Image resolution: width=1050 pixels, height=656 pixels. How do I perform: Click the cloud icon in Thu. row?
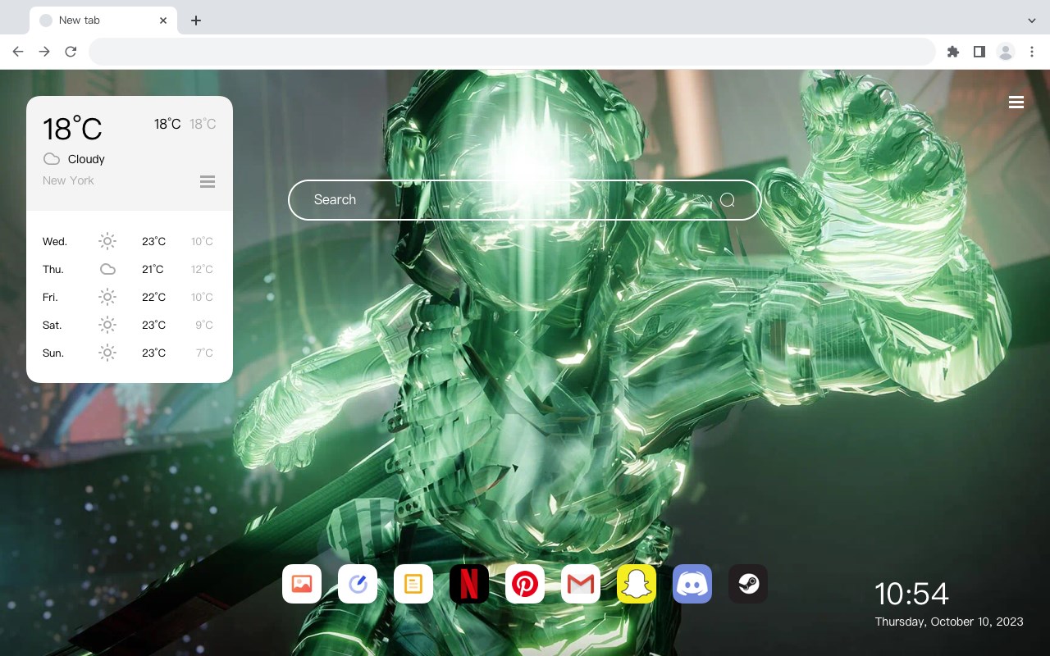(x=107, y=269)
